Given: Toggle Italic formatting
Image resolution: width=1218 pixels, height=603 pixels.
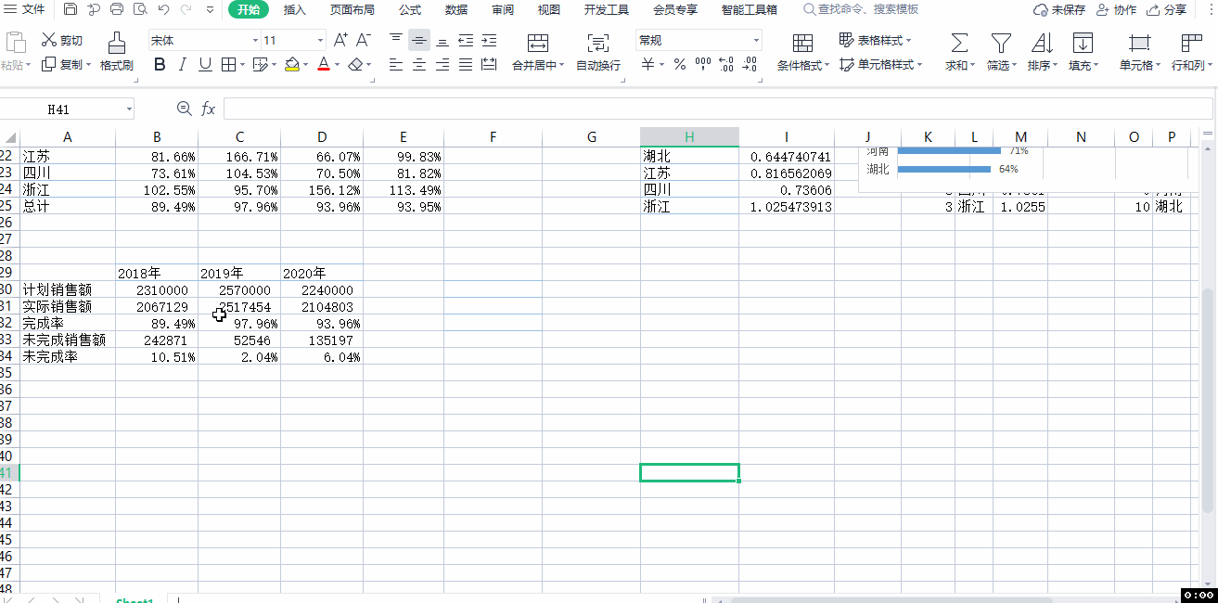Looking at the screenshot, I should (182, 64).
